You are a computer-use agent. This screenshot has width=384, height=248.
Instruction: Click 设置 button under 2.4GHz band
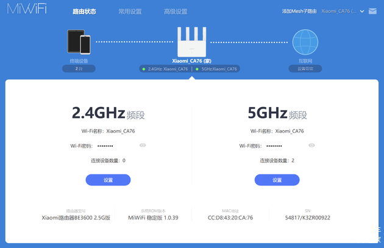point(108,180)
